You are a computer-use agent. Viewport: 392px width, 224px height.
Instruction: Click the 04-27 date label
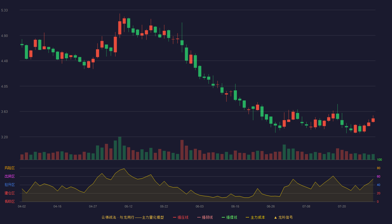pyautogui.click(x=93, y=206)
